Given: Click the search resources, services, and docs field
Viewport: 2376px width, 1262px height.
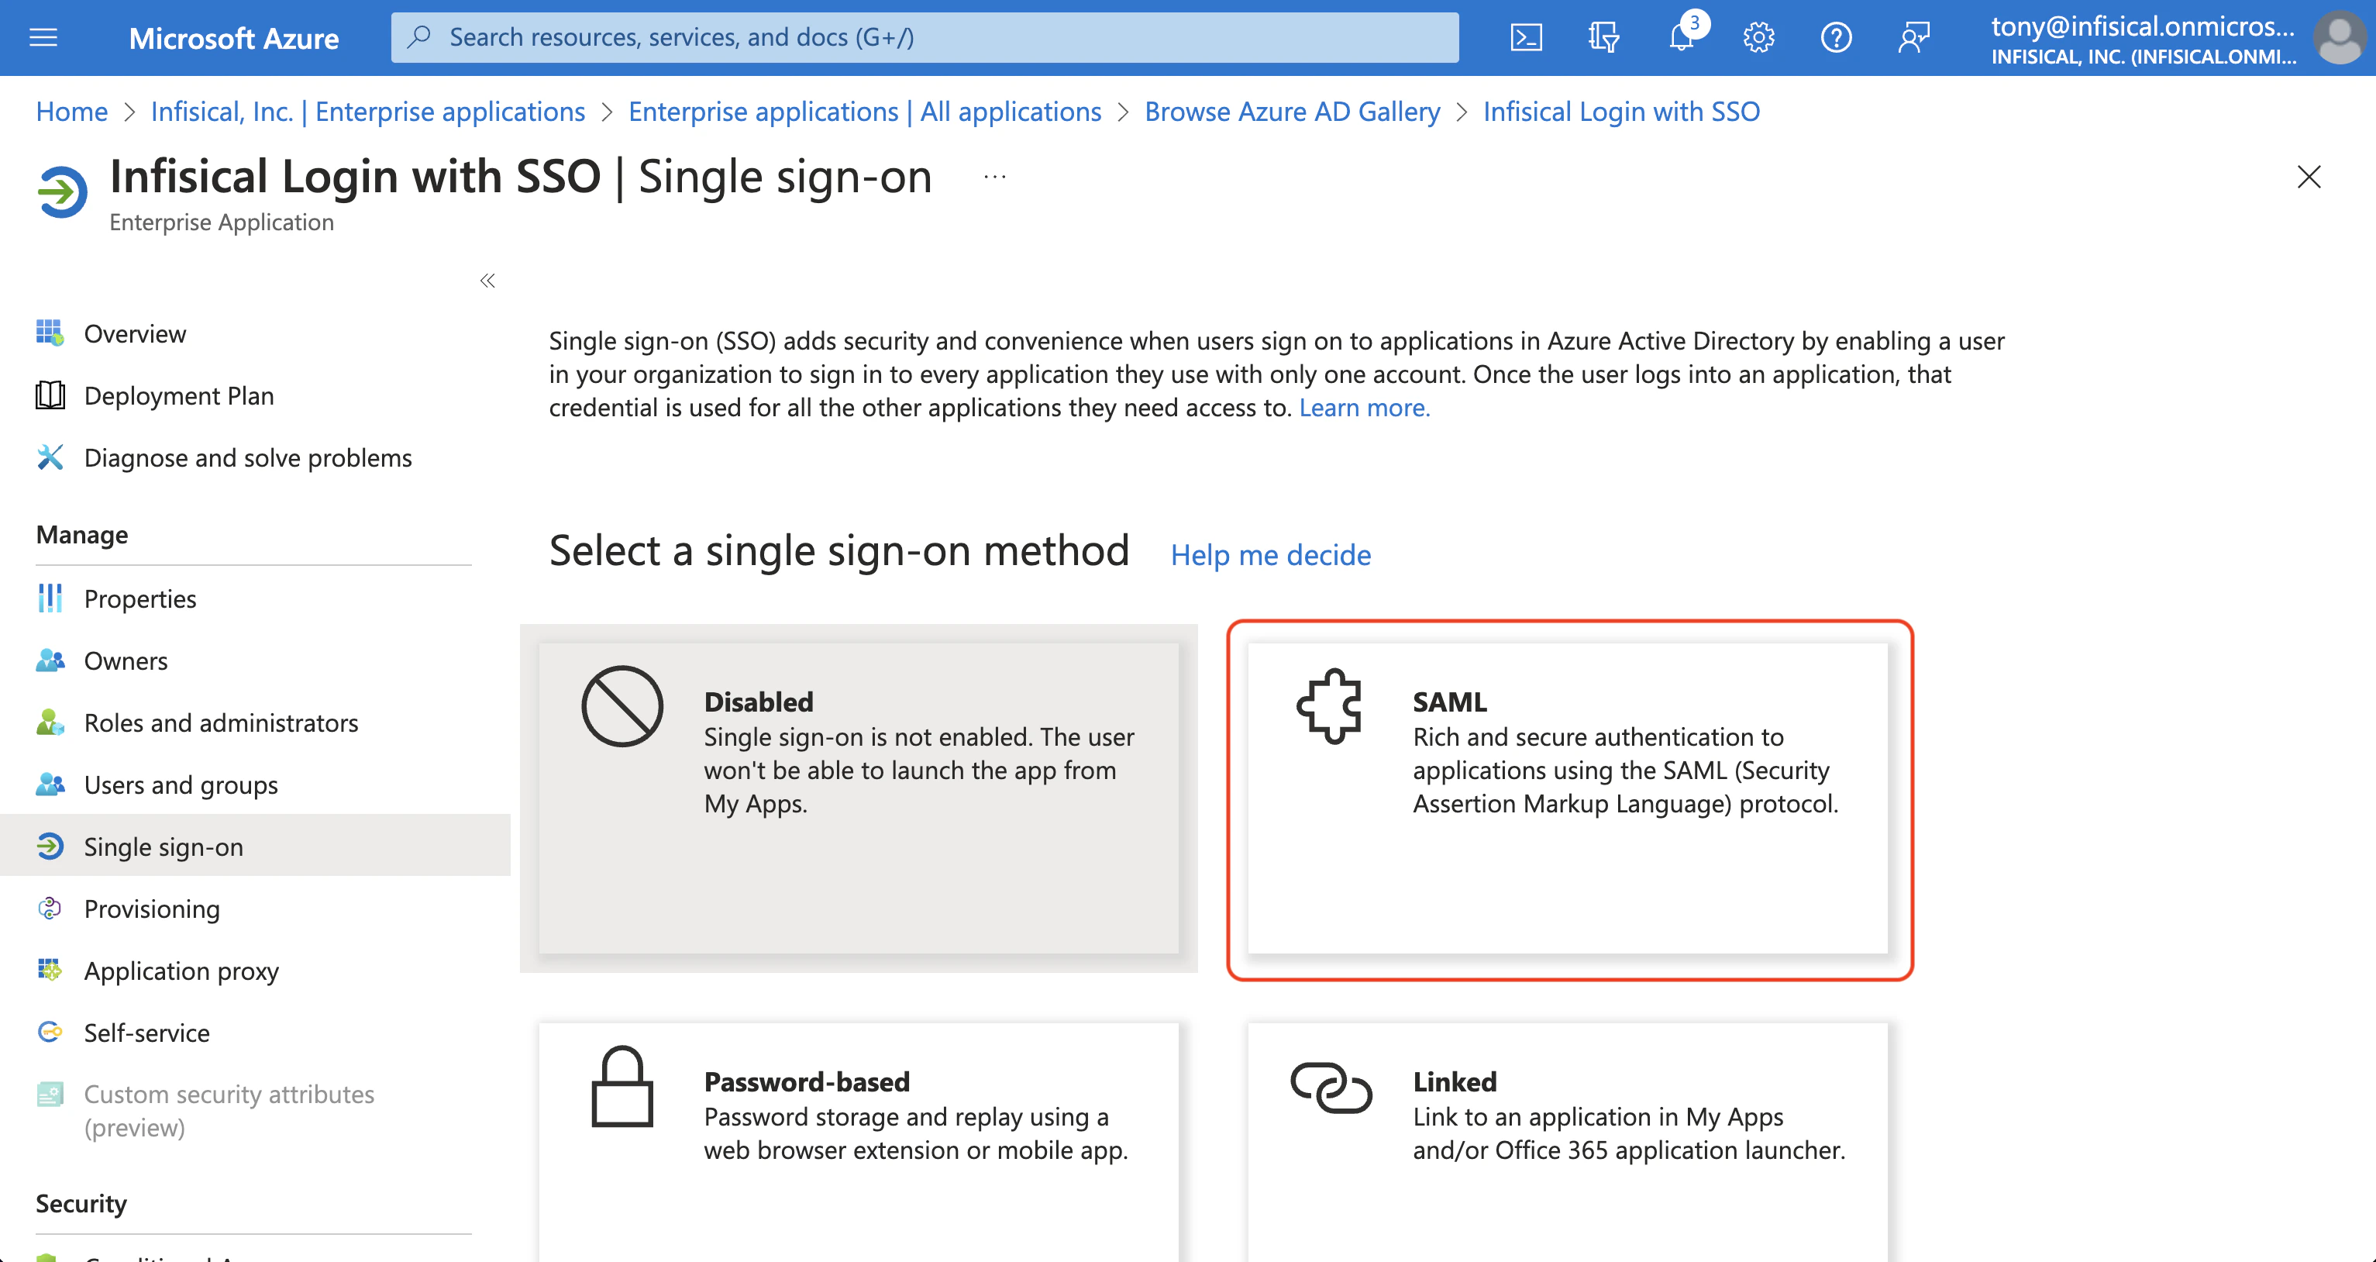Looking at the screenshot, I should [925, 37].
